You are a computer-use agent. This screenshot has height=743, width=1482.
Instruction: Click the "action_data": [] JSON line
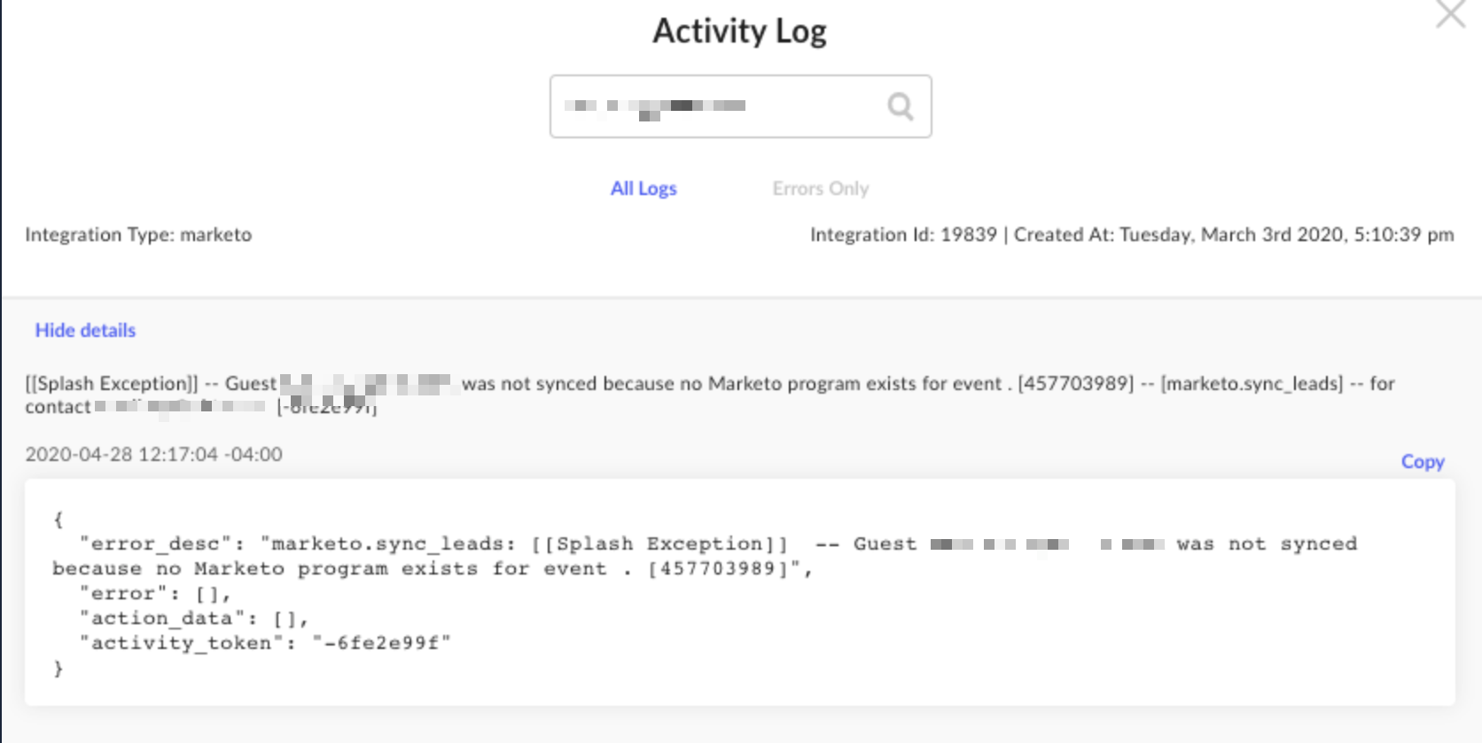tap(194, 618)
